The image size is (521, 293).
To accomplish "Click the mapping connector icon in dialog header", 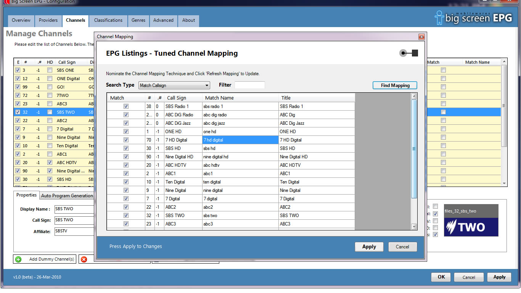I will point(408,53).
